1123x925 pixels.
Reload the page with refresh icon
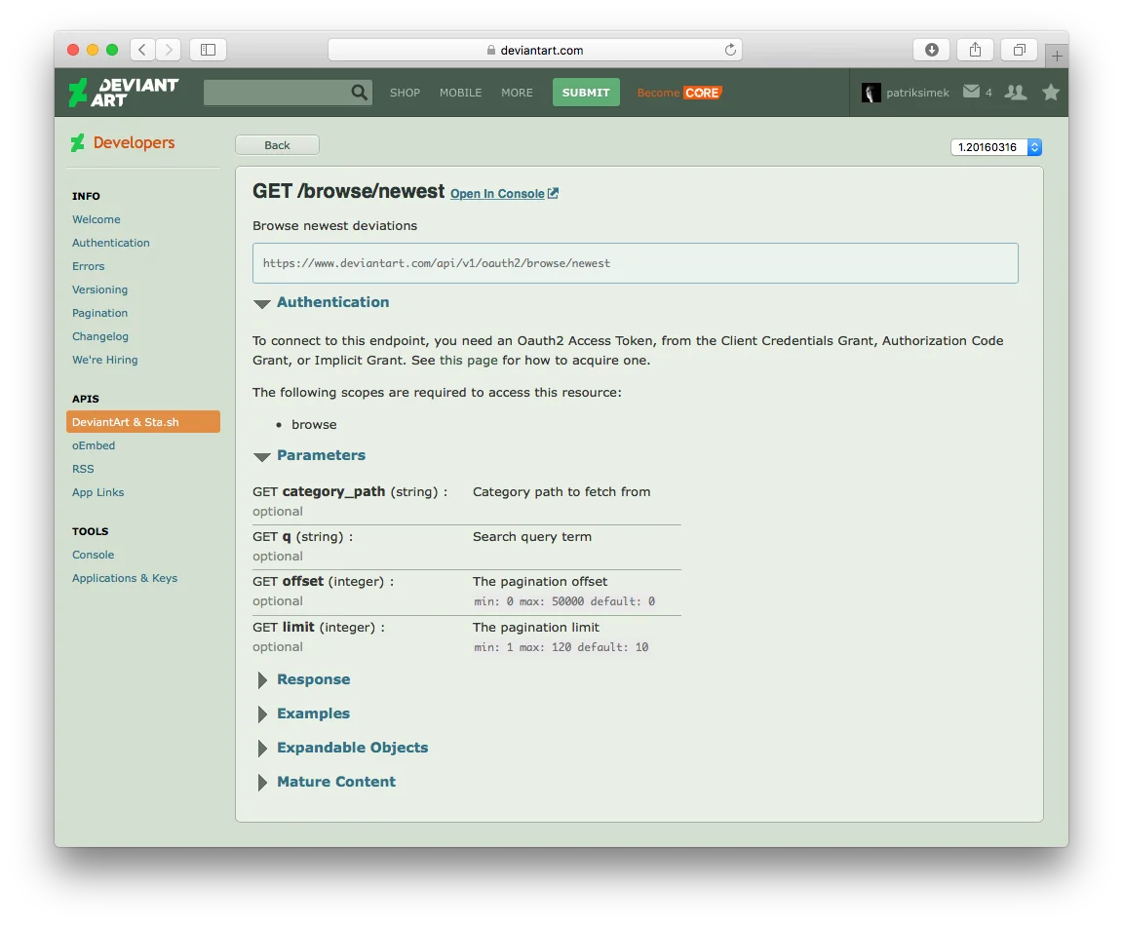tap(730, 50)
